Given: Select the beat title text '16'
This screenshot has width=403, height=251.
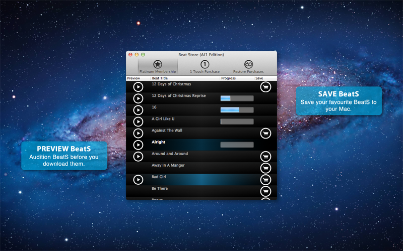Looking at the screenshot, I should pyautogui.click(x=154, y=107).
